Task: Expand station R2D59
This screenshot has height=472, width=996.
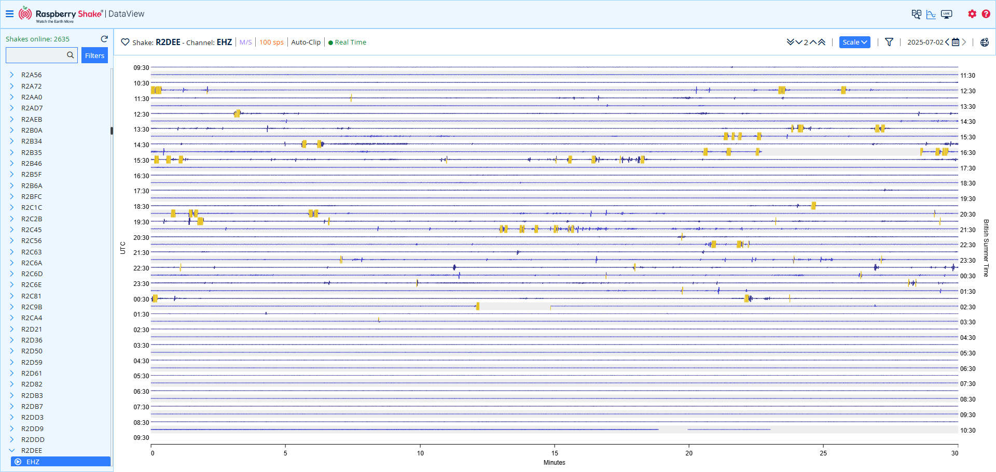Action: click(12, 362)
